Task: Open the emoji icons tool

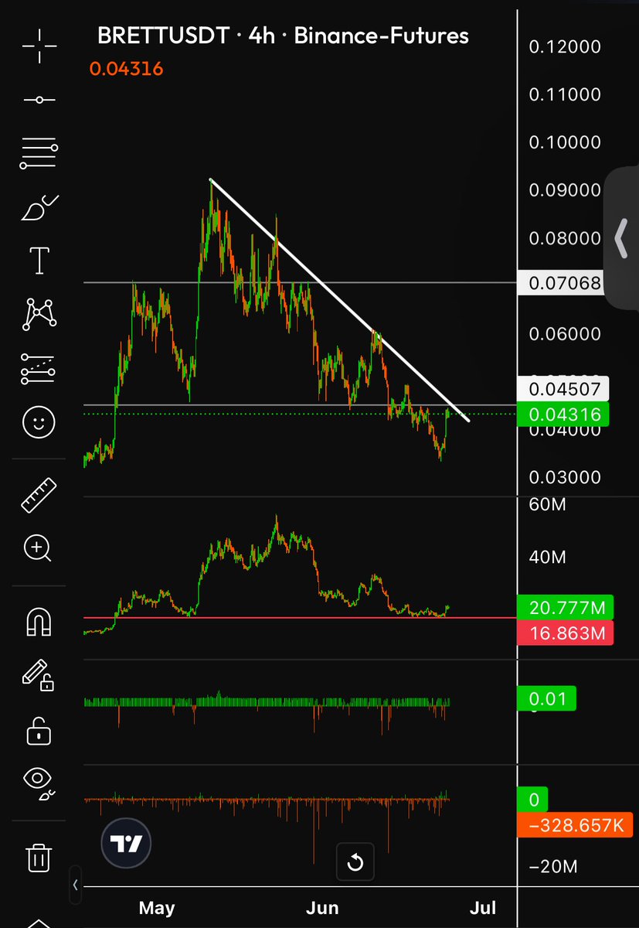Action: 39,421
